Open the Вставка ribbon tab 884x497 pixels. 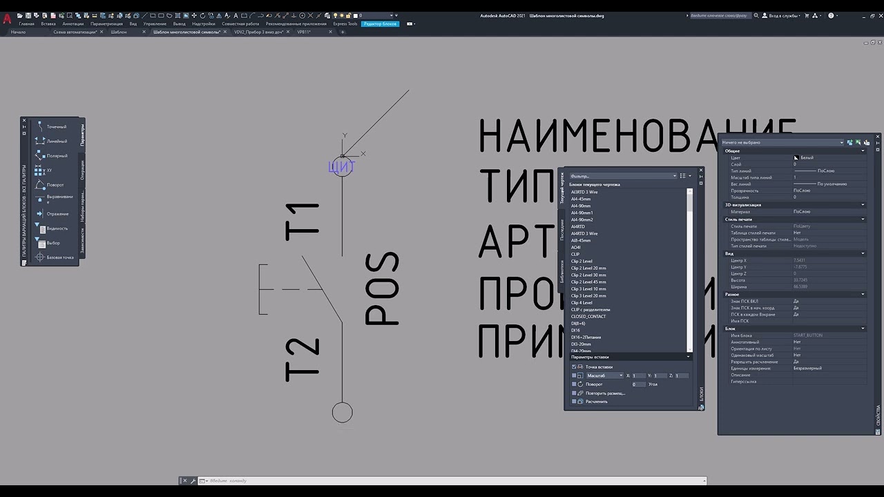48,23
